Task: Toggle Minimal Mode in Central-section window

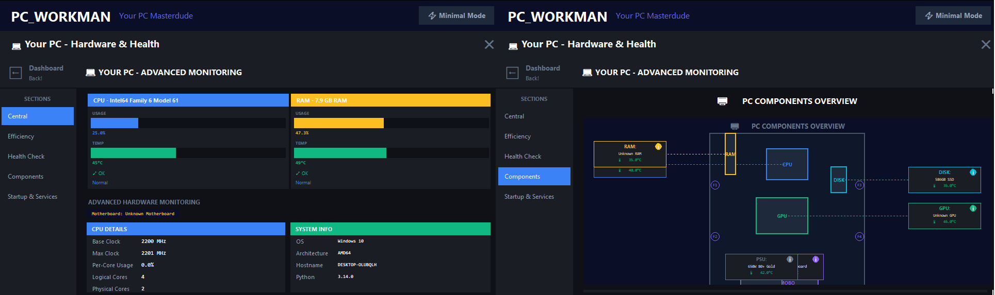Action: click(x=456, y=15)
